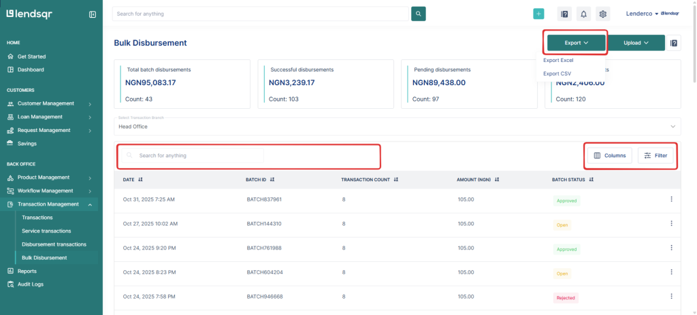Go to Disbursement transactions in sidebar
This screenshot has width=697, height=315.
pyautogui.click(x=54, y=244)
